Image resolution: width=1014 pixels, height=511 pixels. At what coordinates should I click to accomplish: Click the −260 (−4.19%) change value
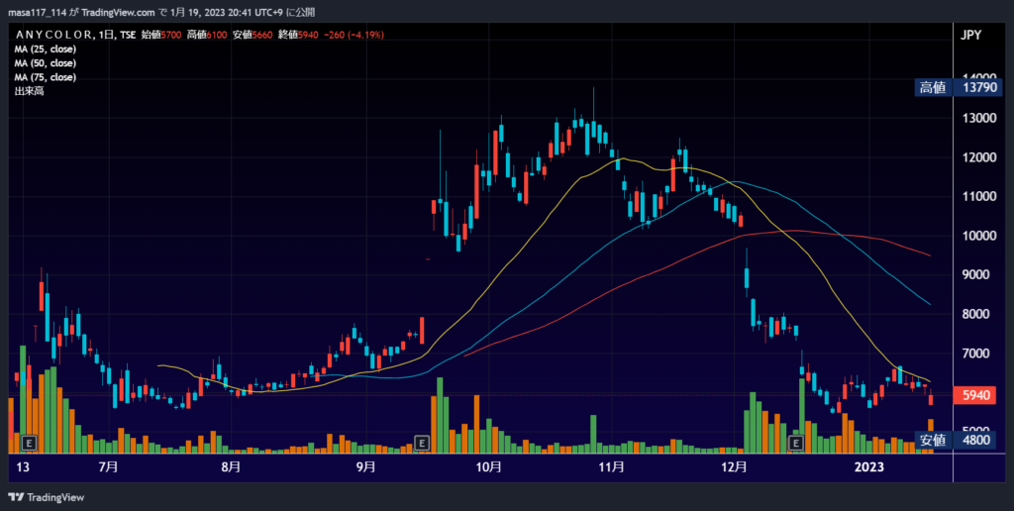[354, 35]
